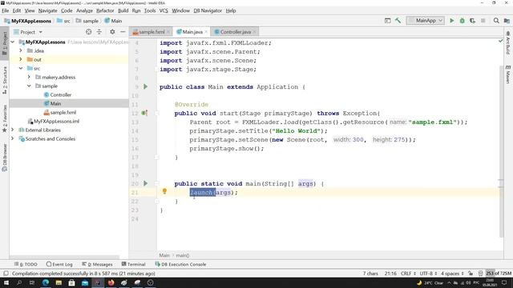
Task: Open DB Browser side panel
Action: pyautogui.click(x=5, y=158)
